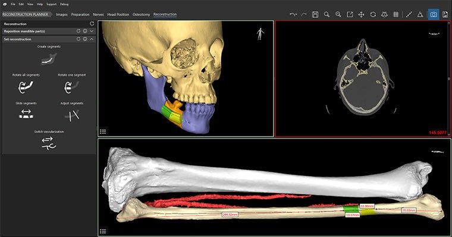Toggle the grid display icon
The width and height of the screenshot is (452, 237).
[395, 14]
